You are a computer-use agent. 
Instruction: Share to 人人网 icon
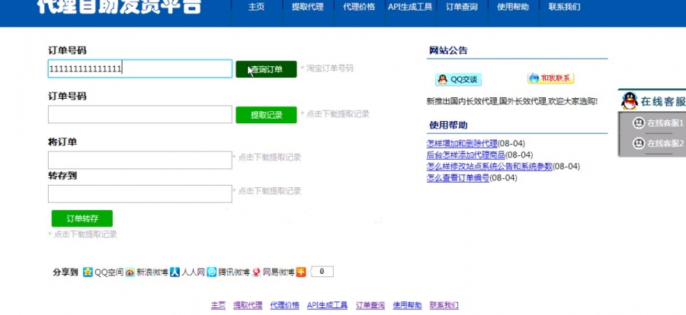[175, 272]
